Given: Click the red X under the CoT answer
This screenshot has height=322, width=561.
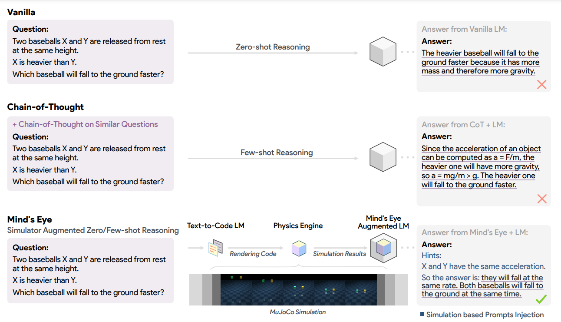Looking at the screenshot, I should 541,199.
